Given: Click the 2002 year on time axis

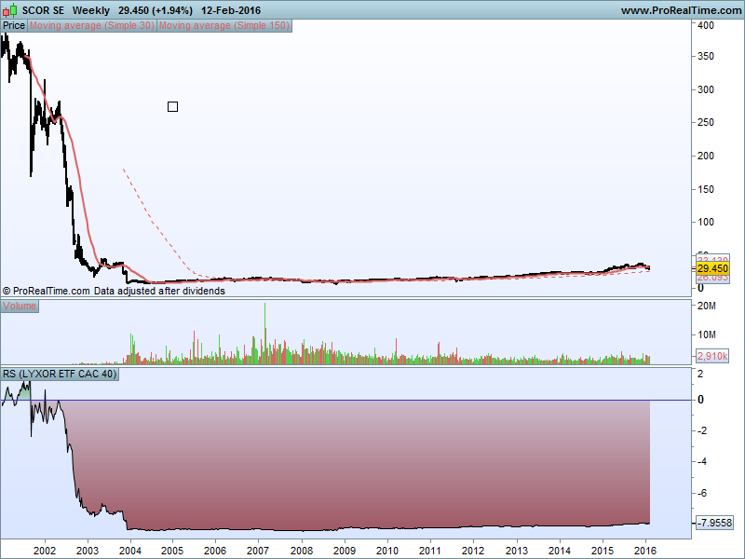Looking at the screenshot, I should [45, 551].
